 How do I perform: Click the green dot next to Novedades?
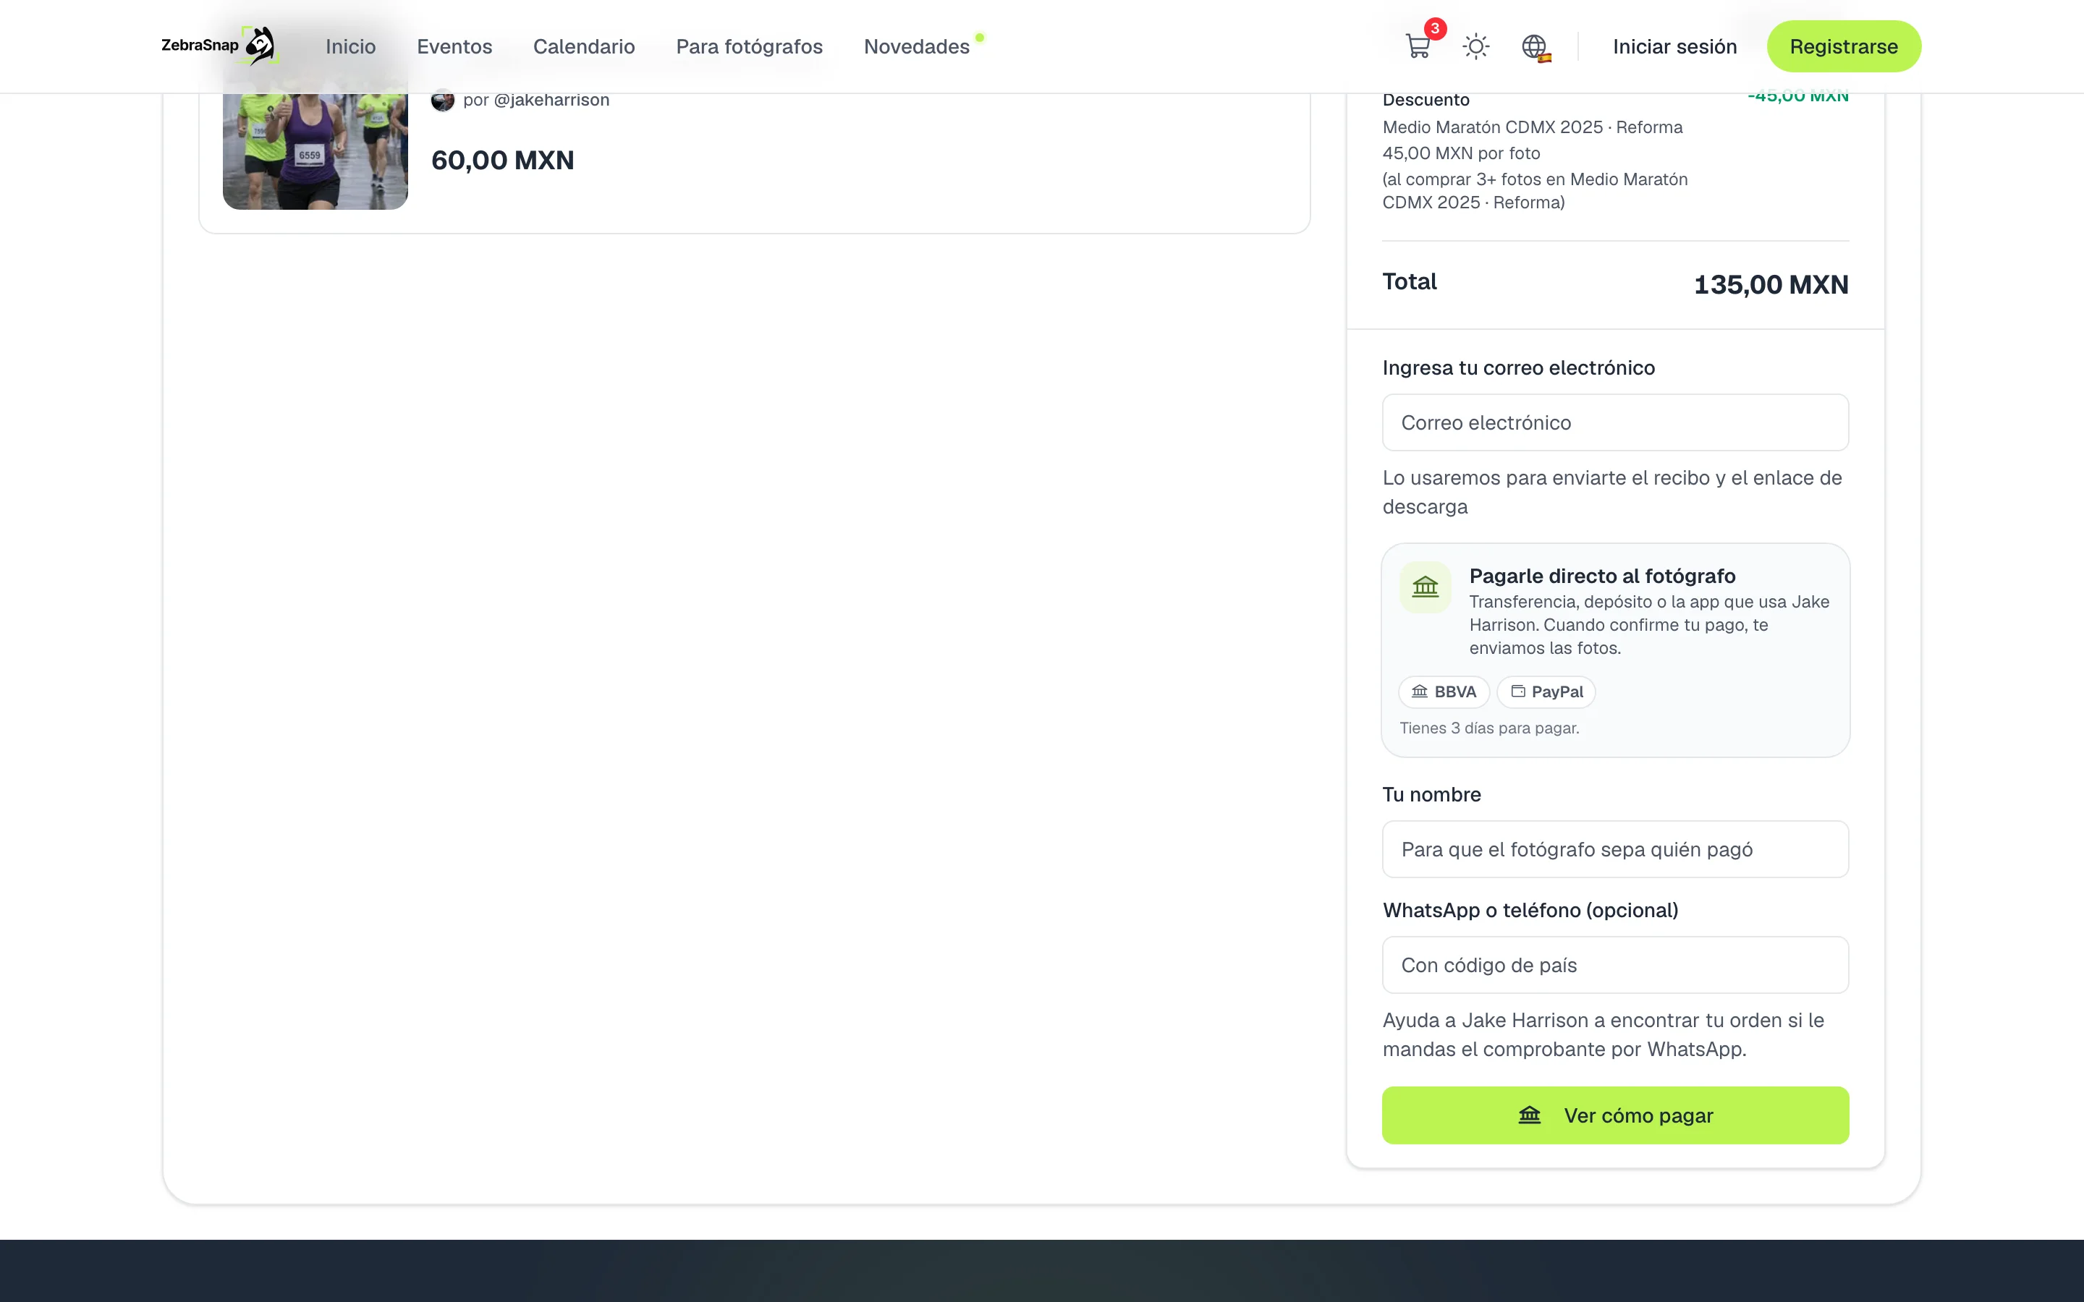coord(979,38)
